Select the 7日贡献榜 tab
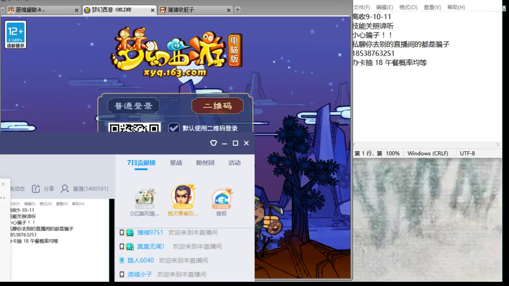This screenshot has height=286, width=509. coord(141,163)
